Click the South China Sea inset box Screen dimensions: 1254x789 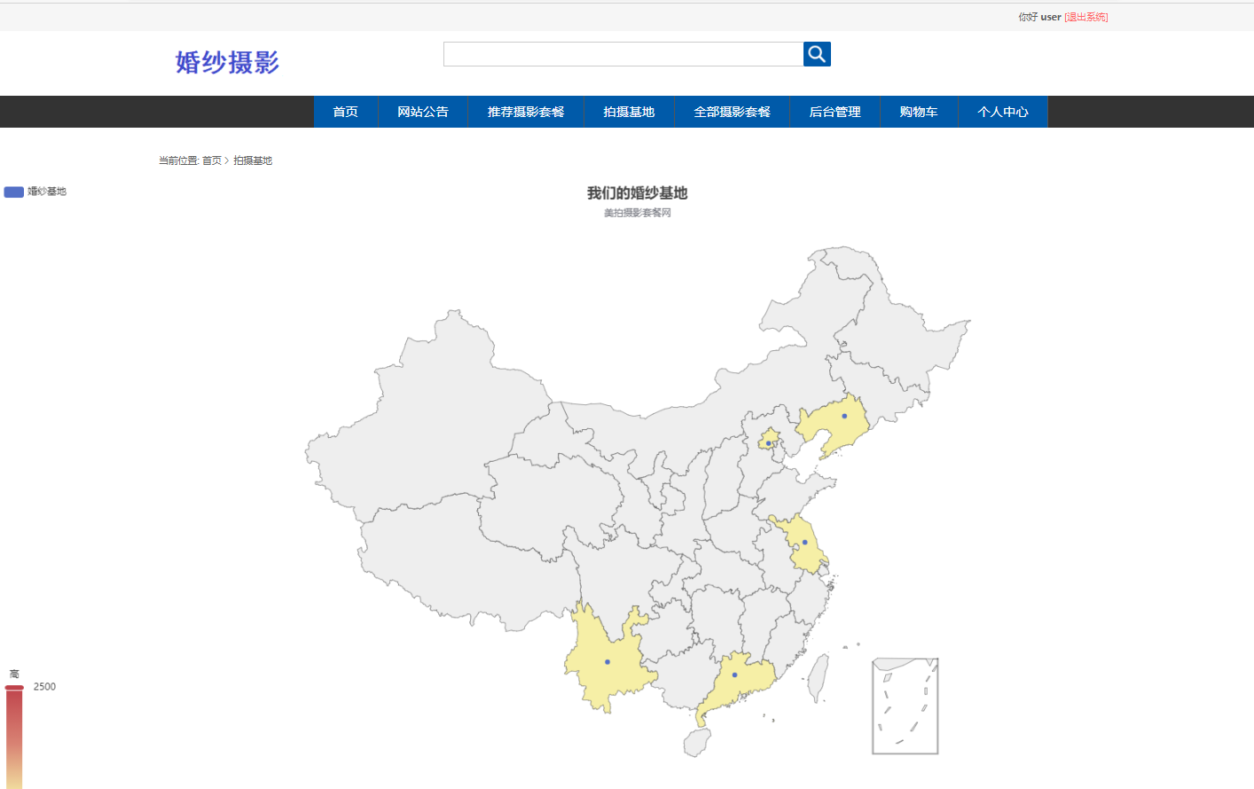tap(905, 707)
